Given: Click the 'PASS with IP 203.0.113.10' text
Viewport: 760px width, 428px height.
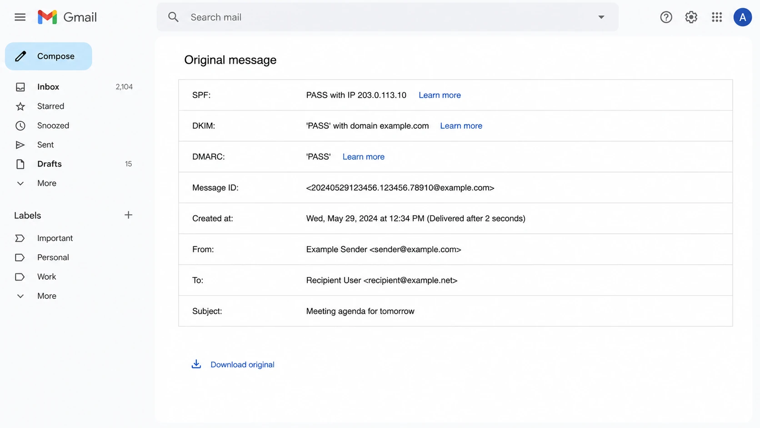Looking at the screenshot, I should (356, 95).
